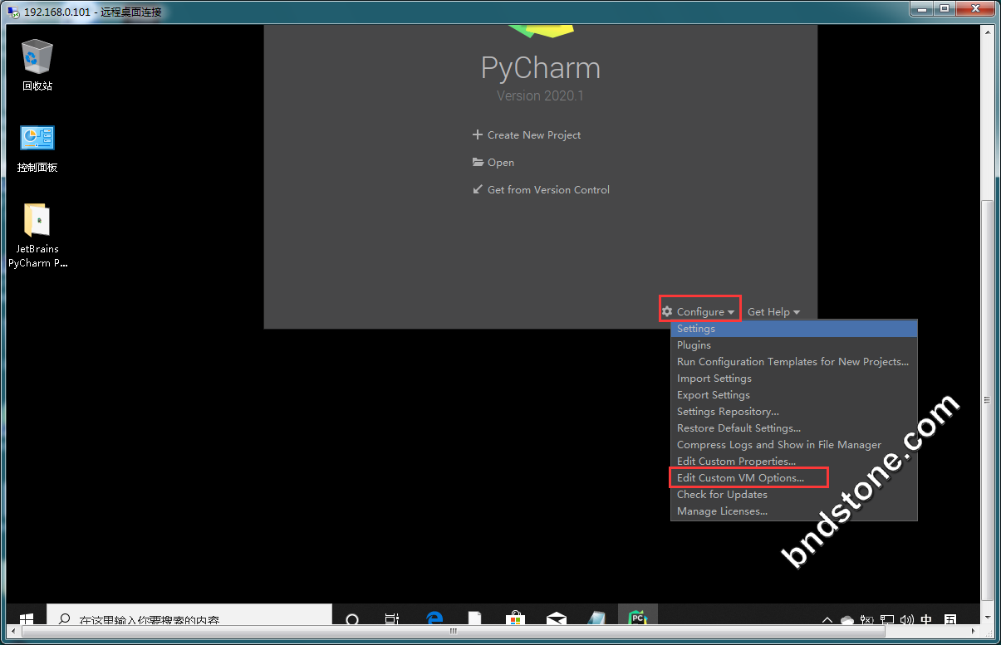Expand the Get Help dropdown

pyautogui.click(x=773, y=312)
